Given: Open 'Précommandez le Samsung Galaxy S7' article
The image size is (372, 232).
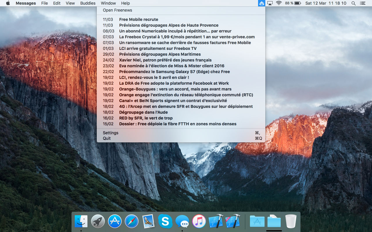Looking at the screenshot, I should coord(181,72).
